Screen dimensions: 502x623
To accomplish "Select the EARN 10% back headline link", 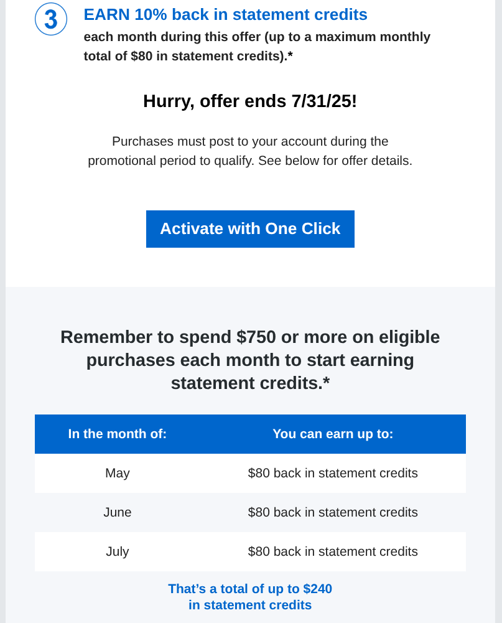I will click(x=225, y=14).
